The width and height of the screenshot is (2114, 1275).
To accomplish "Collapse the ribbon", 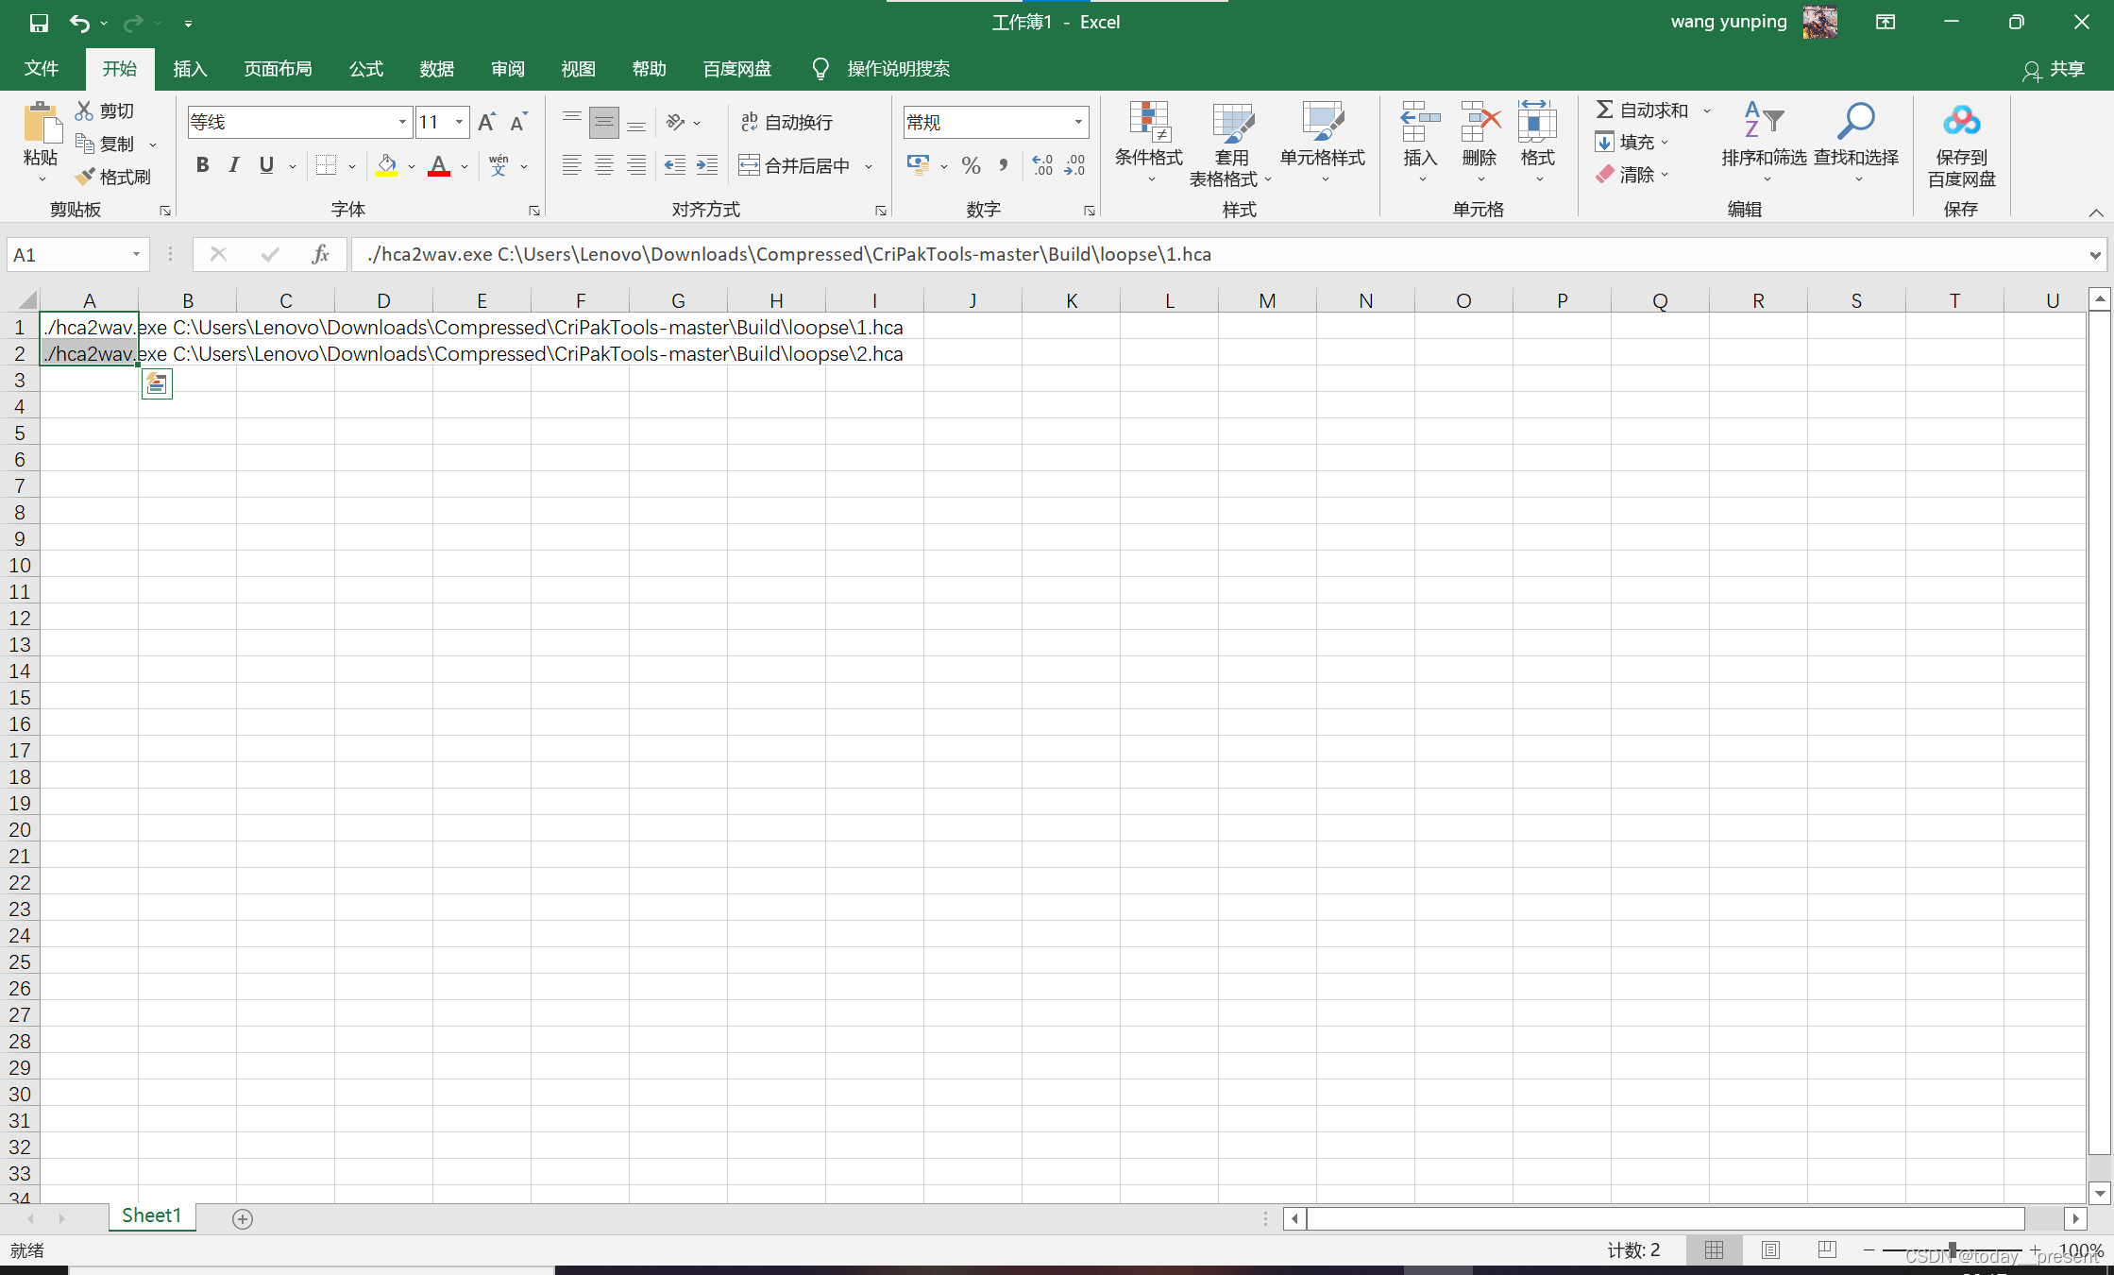I will pyautogui.click(x=2096, y=212).
